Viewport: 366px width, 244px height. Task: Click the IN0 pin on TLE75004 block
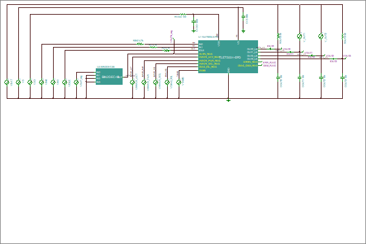tap(201, 44)
